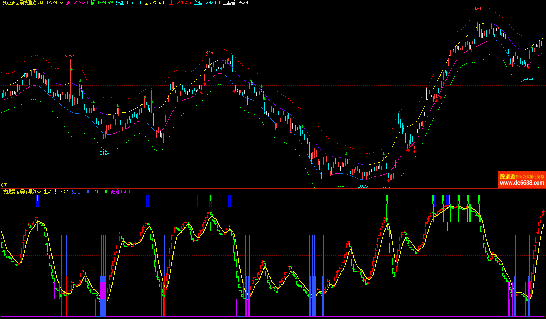Click the 波段震荡顶底导航 indicator title
The width and height of the screenshot is (546, 319).
pyautogui.click(x=19, y=192)
